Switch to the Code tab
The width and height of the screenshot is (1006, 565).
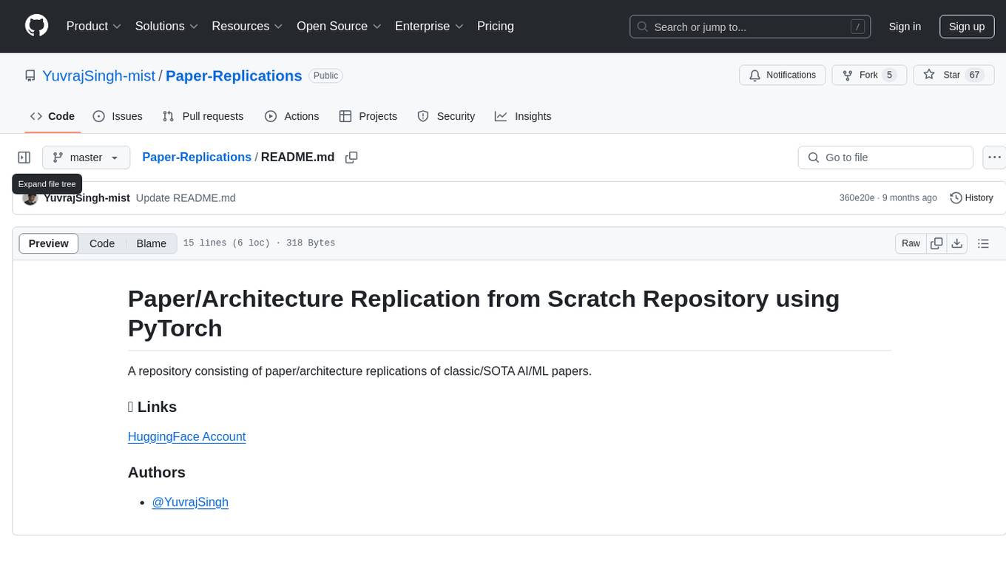53,116
